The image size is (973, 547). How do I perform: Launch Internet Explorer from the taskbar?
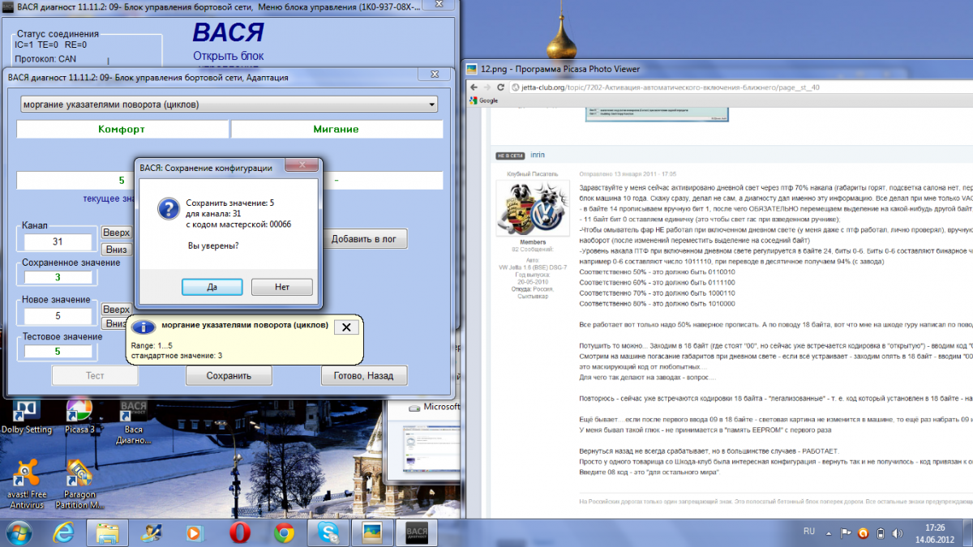pos(64,532)
